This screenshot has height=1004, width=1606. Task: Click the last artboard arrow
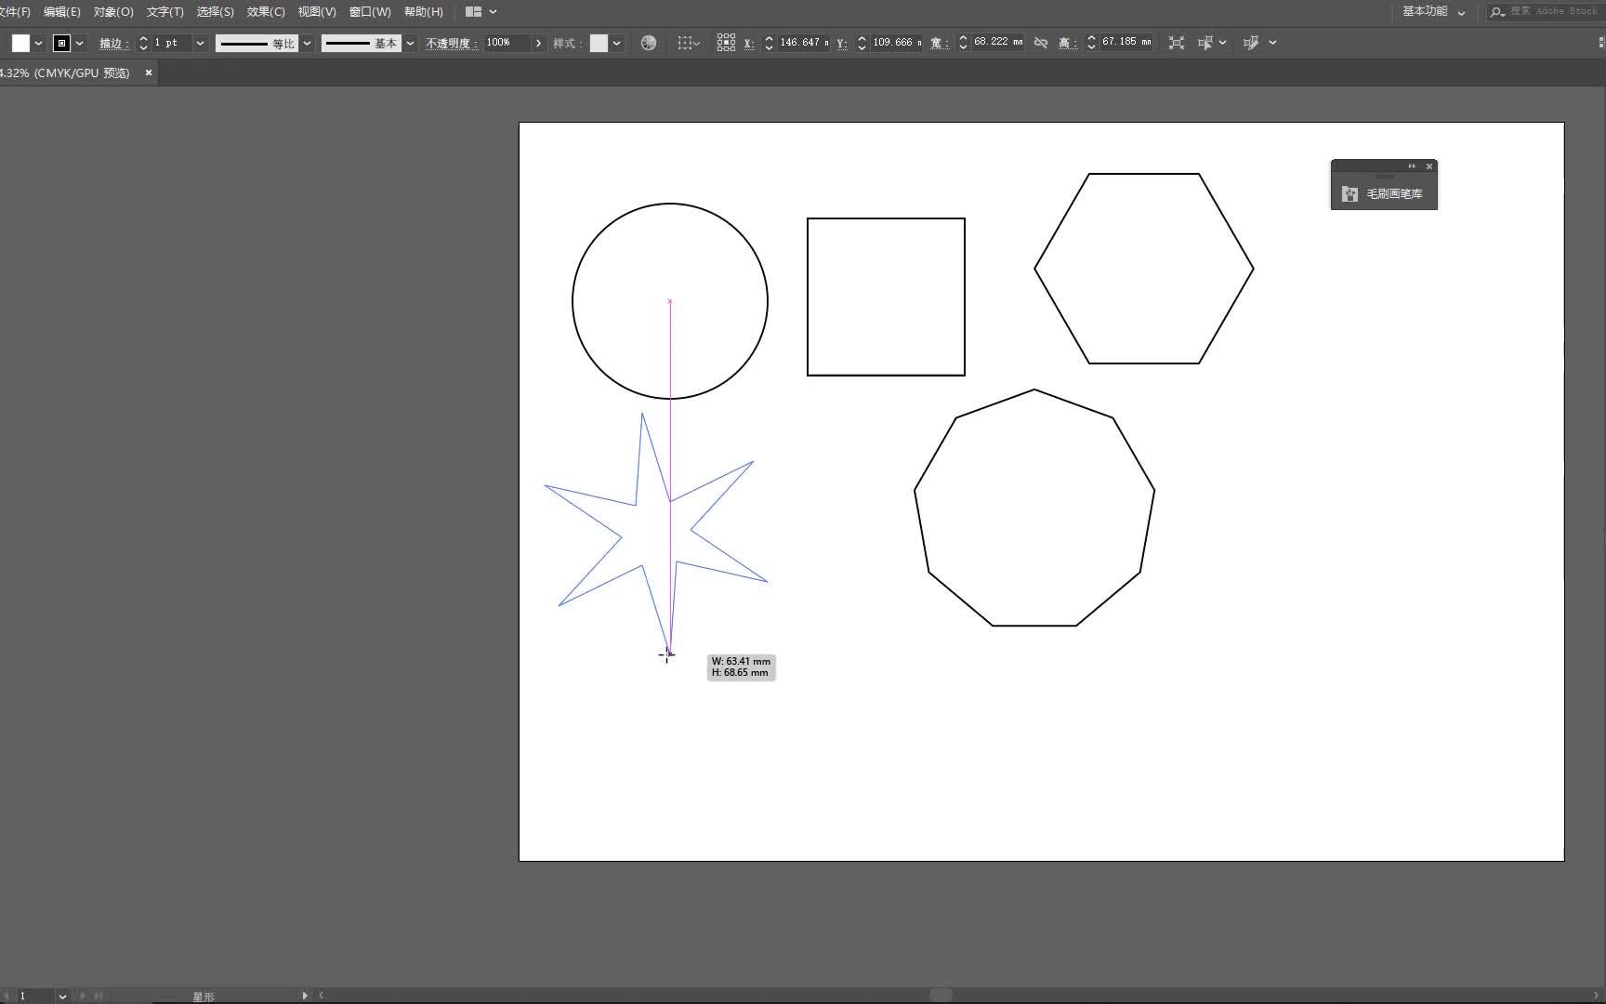[98, 996]
